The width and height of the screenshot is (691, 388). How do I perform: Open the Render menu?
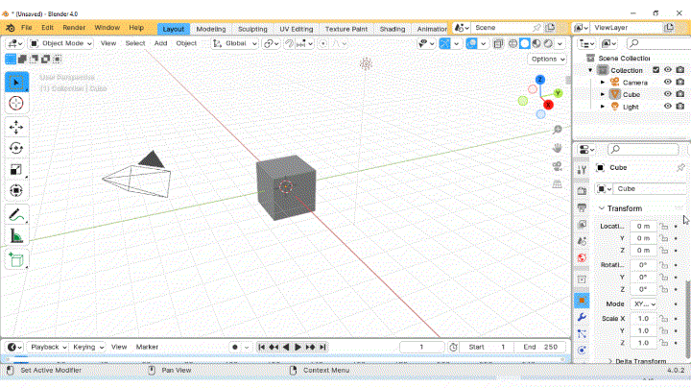(x=74, y=27)
